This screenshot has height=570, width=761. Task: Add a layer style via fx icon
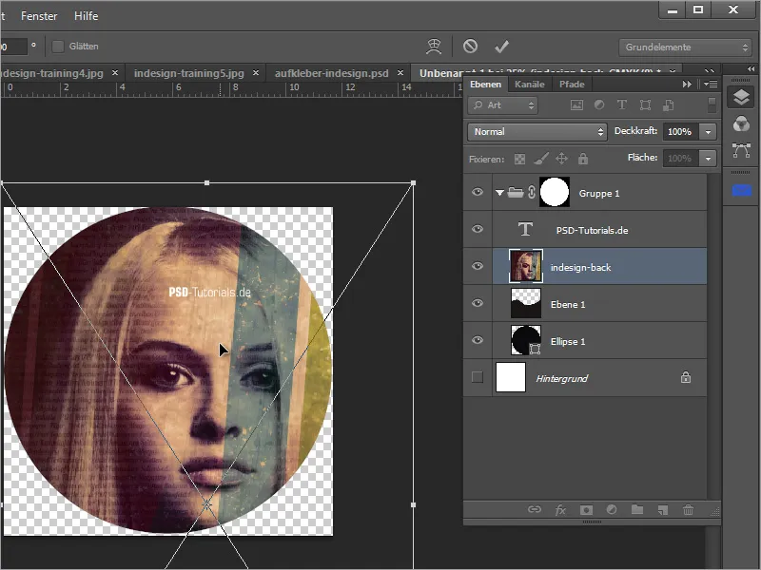coord(560,510)
